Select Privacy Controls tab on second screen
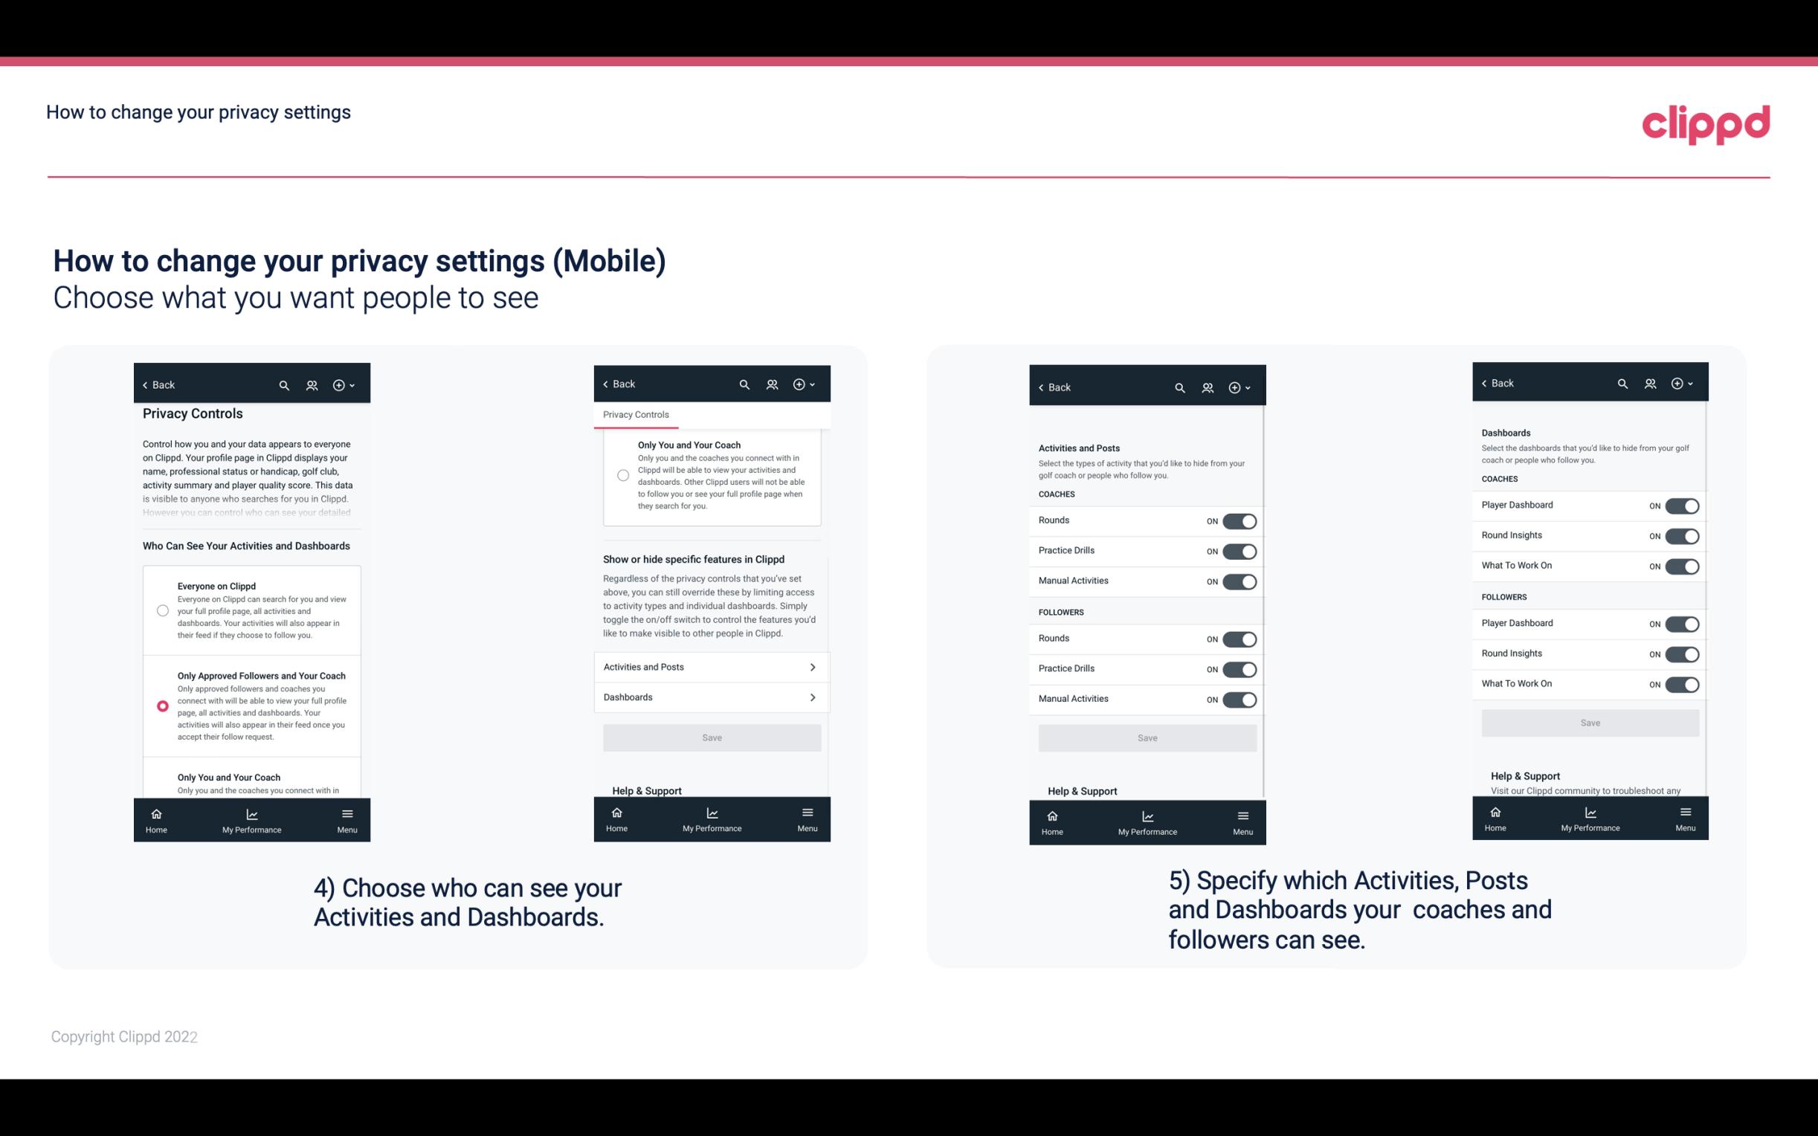Screen dimensions: 1818x1136 (x=635, y=415)
